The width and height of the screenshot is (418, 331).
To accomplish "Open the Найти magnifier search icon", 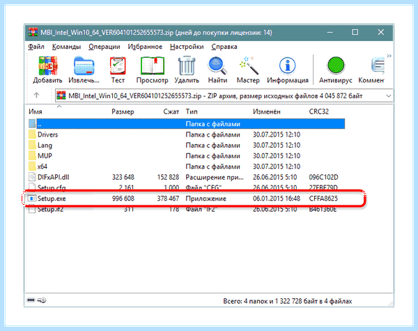I will pyautogui.click(x=217, y=66).
